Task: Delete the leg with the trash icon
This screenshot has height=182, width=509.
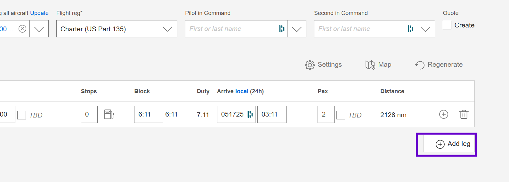Action: pos(464,114)
